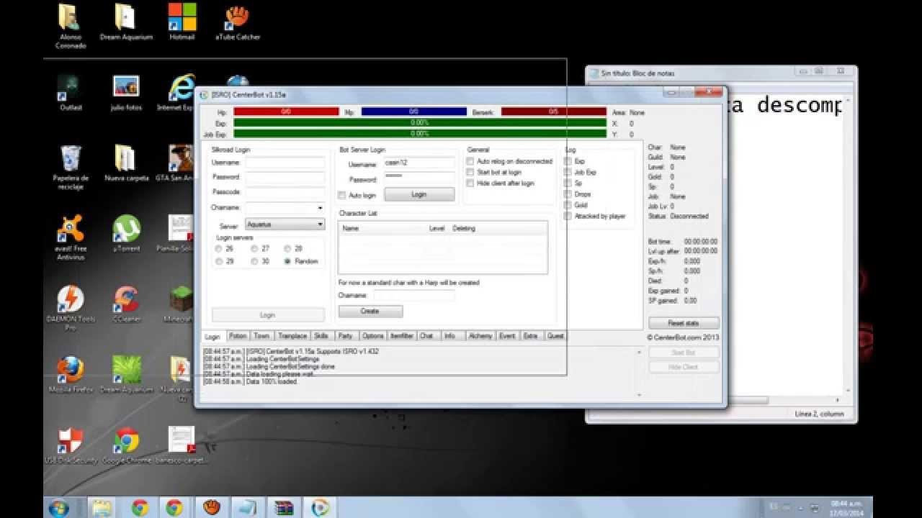Click the Start Bot button
This screenshot has width=922, height=518.
[x=684, y=353]
